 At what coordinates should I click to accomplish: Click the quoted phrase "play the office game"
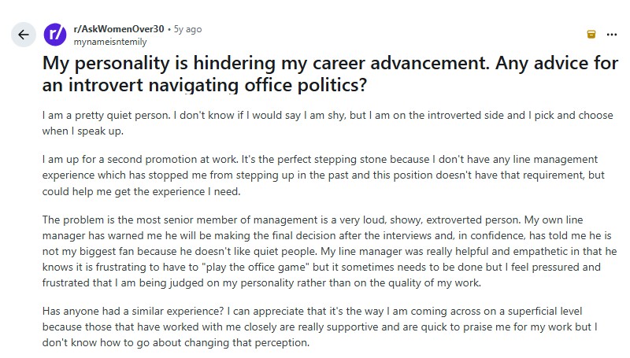click(x=255, y=268)
